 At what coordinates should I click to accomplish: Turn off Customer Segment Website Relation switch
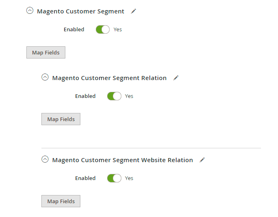114,178
